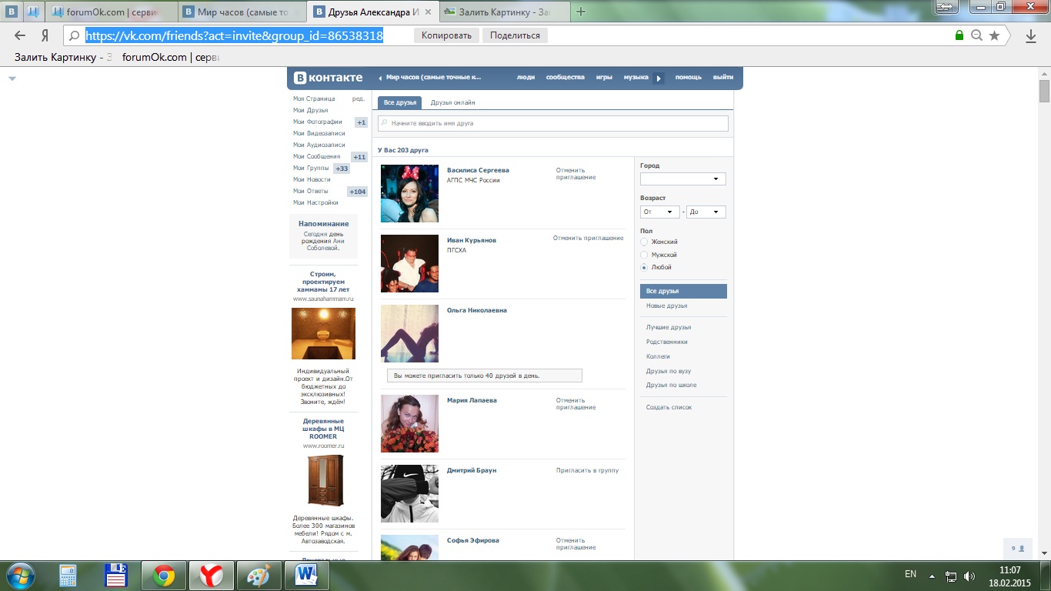Open the age "От" dropdown

point(660,212)
